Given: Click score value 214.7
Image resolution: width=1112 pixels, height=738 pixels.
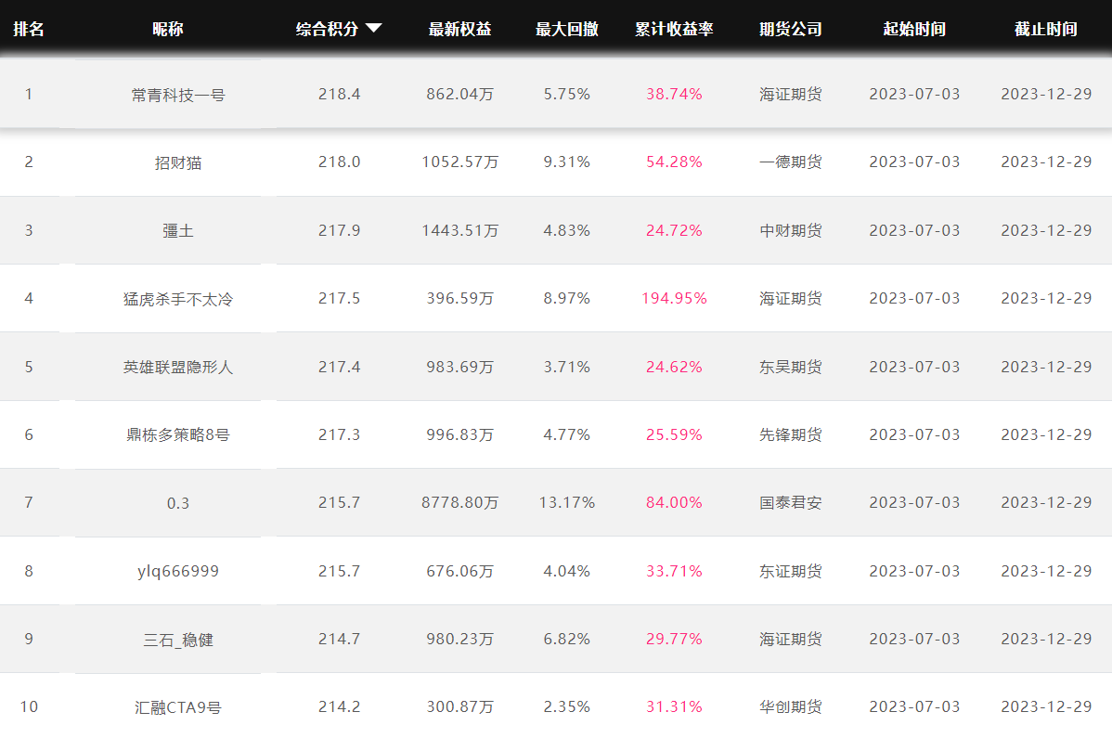Looking at the screenshot, I should coord(339,639).
